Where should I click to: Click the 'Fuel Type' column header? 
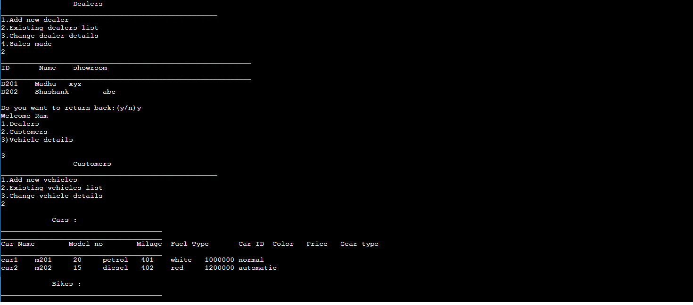pos(190,244)
